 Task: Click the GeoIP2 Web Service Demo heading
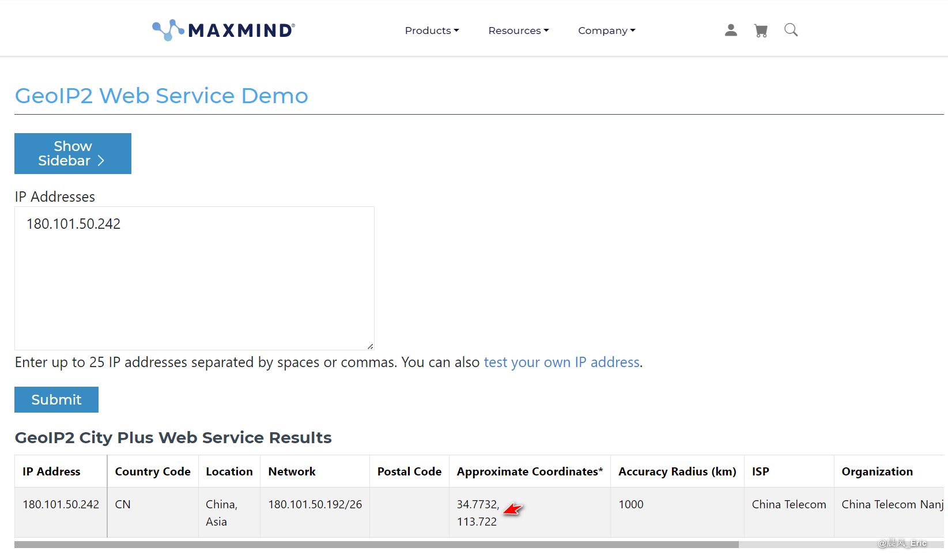[161, 96]
